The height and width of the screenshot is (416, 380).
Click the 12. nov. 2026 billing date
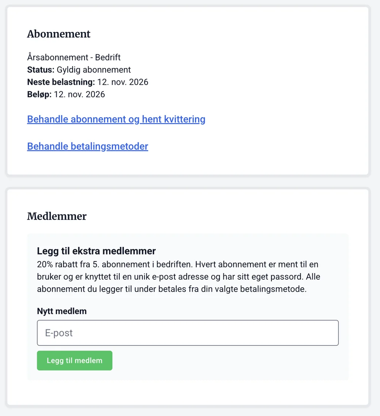pyautogui.click(x=122, y=82)
